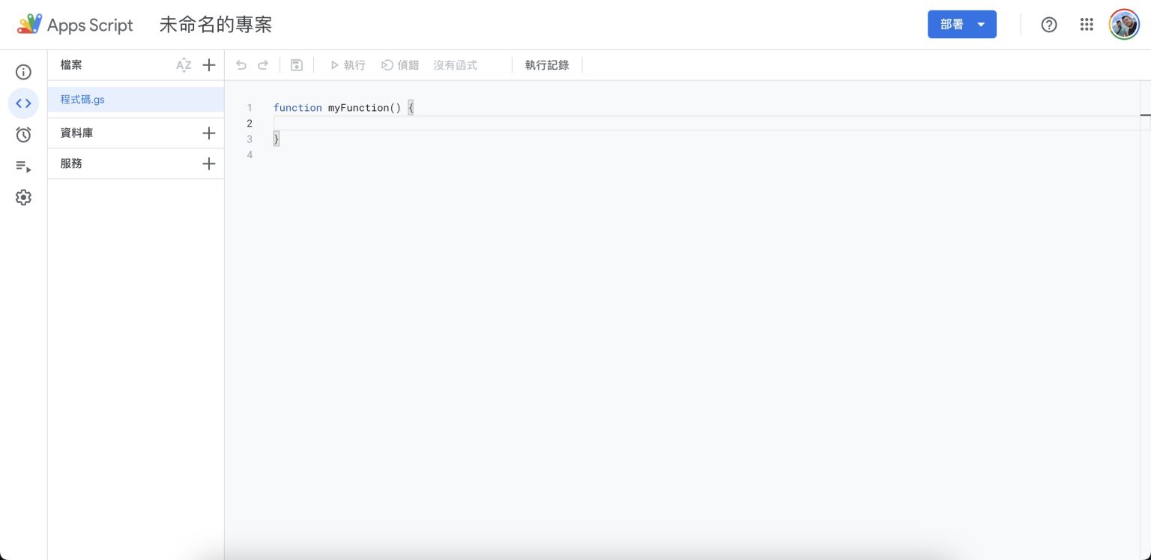The image size is (1151, 560).
Task: Open Project Settings gear icon
Action: click(x=23, y=197)
